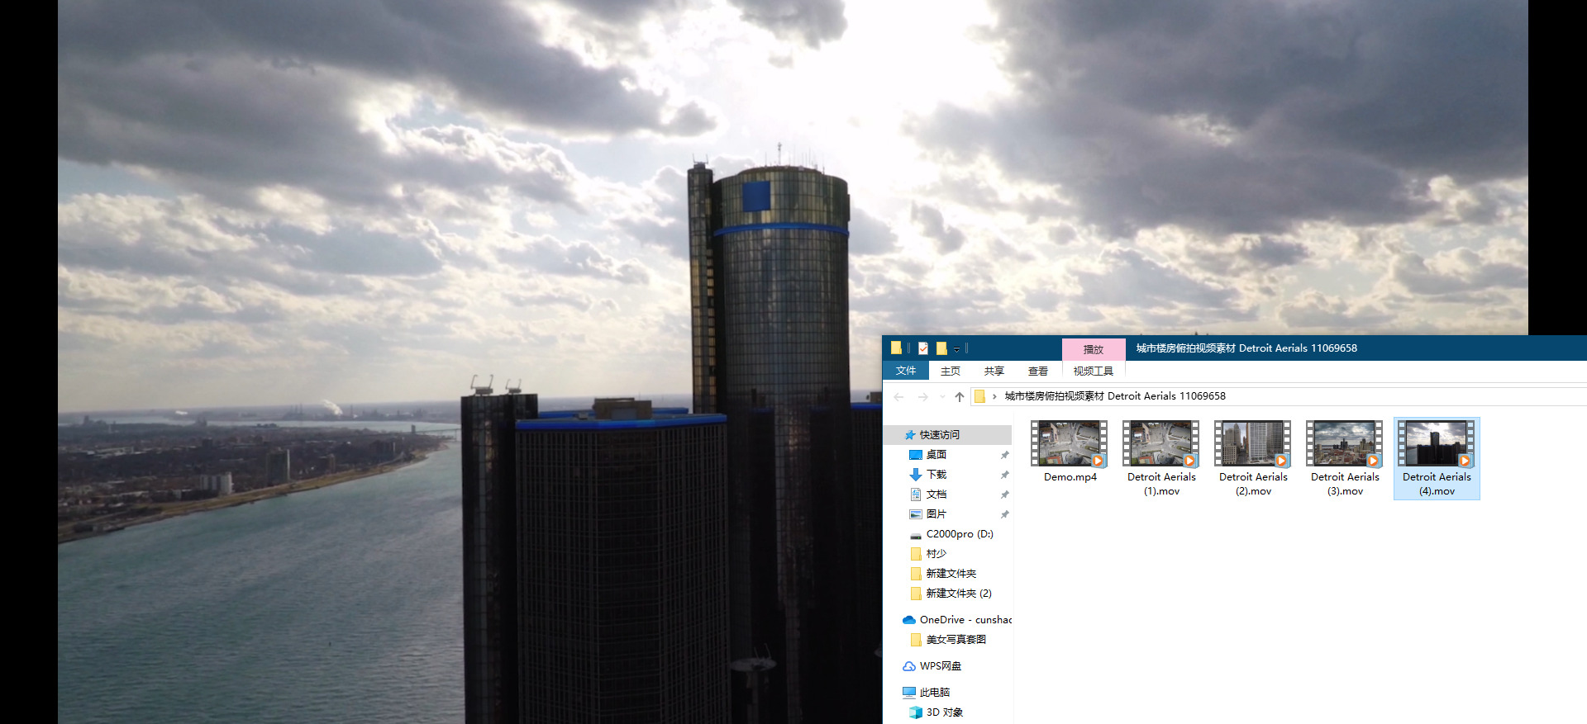Image resolution: width=1587 pixels, height=724 pixels.
Task: Switch to the 查看 (View) ribbon tab
Action: pos(1037,371)
